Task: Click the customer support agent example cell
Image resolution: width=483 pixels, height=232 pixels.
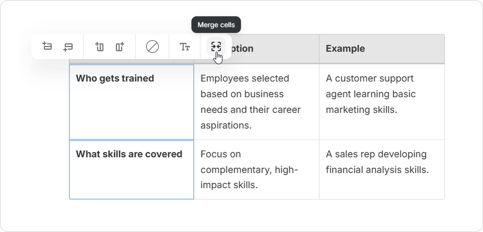Action: pos(381,101)
